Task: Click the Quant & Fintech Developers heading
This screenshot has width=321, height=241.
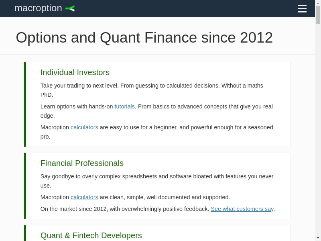Action: pyautogui.click(x=91, y=235)
